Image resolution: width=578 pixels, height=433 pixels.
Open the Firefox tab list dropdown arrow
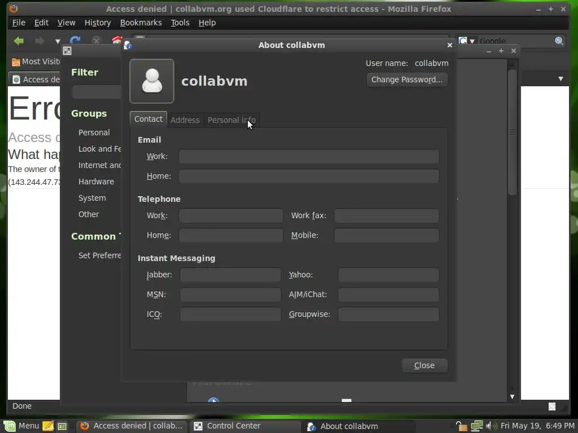561,79
